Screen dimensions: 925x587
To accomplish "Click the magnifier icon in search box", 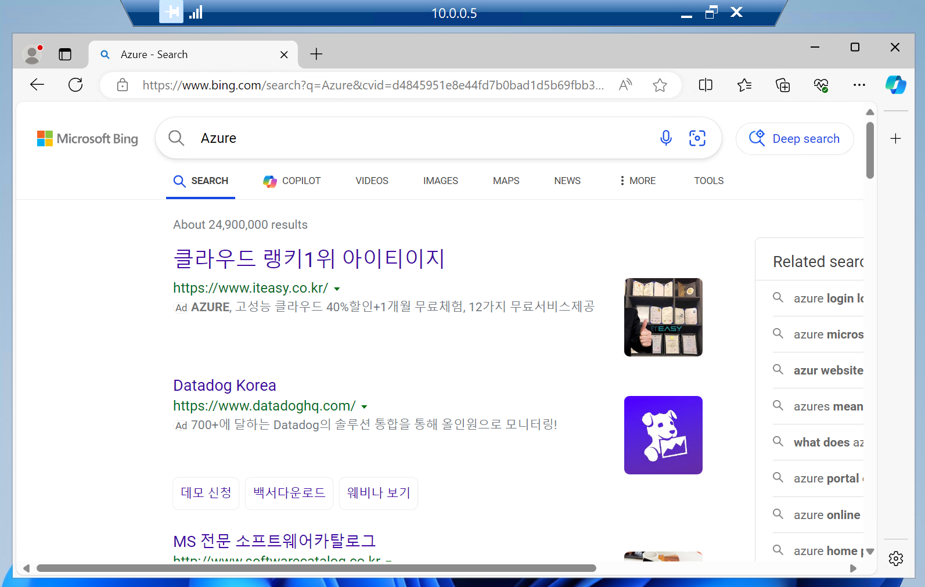I will pyautogui.click(x=176, y=138).
